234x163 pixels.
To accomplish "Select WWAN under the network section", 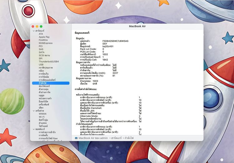I will pyautogui.click(x=43, y=114).
